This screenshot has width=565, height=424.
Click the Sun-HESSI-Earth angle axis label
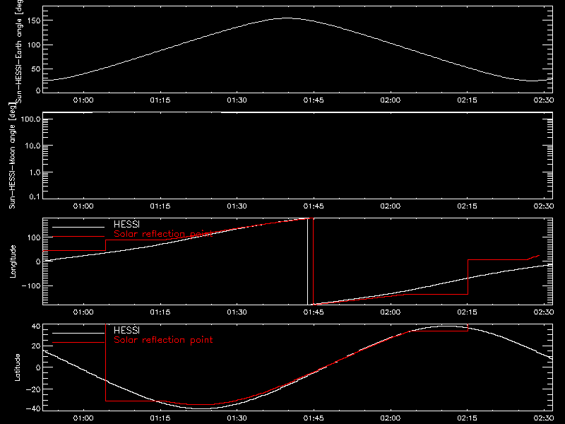click(19, 51)
